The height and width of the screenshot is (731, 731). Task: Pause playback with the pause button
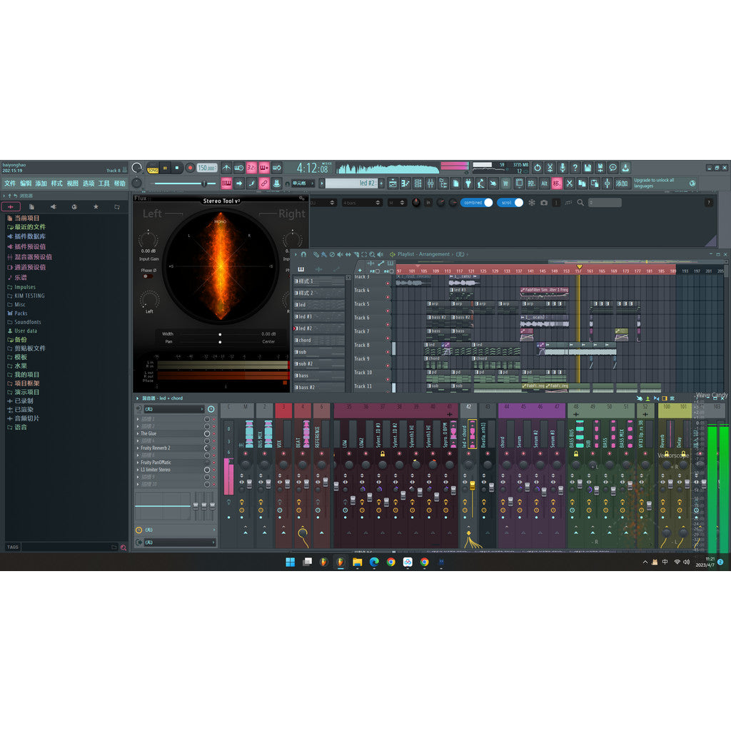tap(165, 168)
